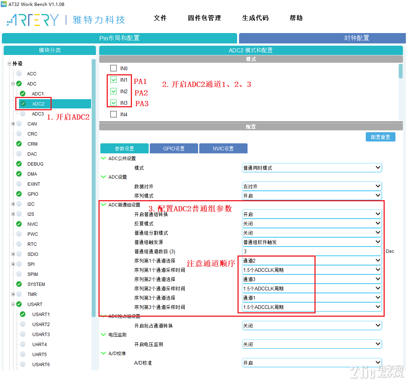This screenshot has height=381, width=407.
Task: Collapse the 外设 root tree node
Action: click(9, 63)
